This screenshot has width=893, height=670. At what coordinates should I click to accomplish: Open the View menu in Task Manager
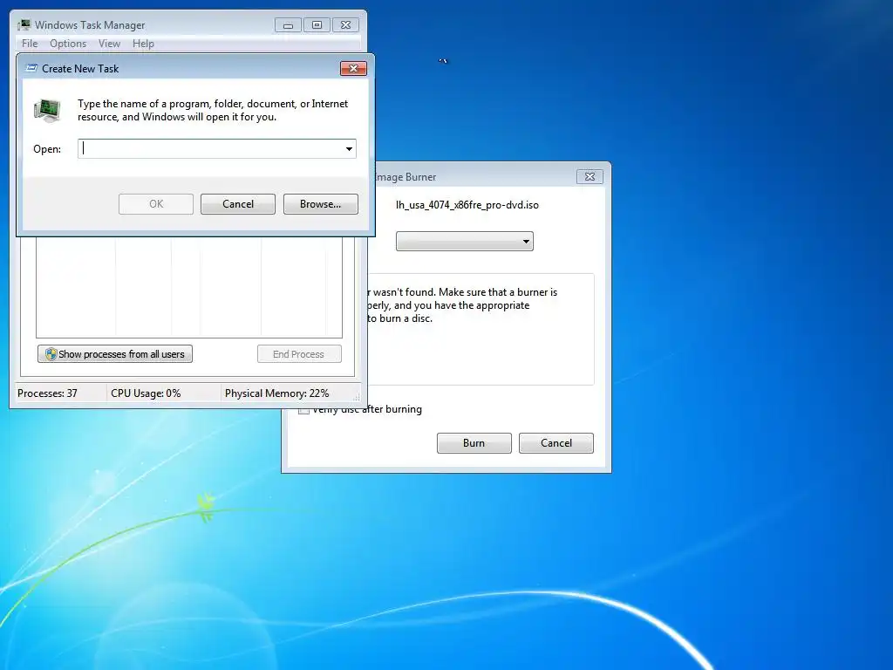(x=109, y=44)
